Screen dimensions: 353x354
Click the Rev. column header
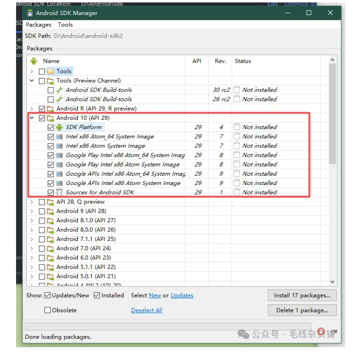(x=220, y=61)
